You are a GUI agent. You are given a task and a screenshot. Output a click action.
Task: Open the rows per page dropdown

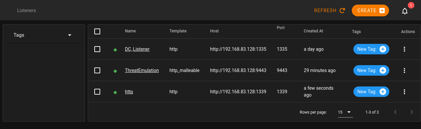coord(345,112)
